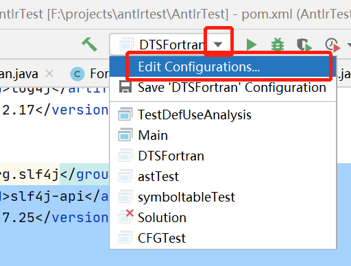Open the run configuration dropdown arrow
The image size is (351, 266).
click(218, 45)
